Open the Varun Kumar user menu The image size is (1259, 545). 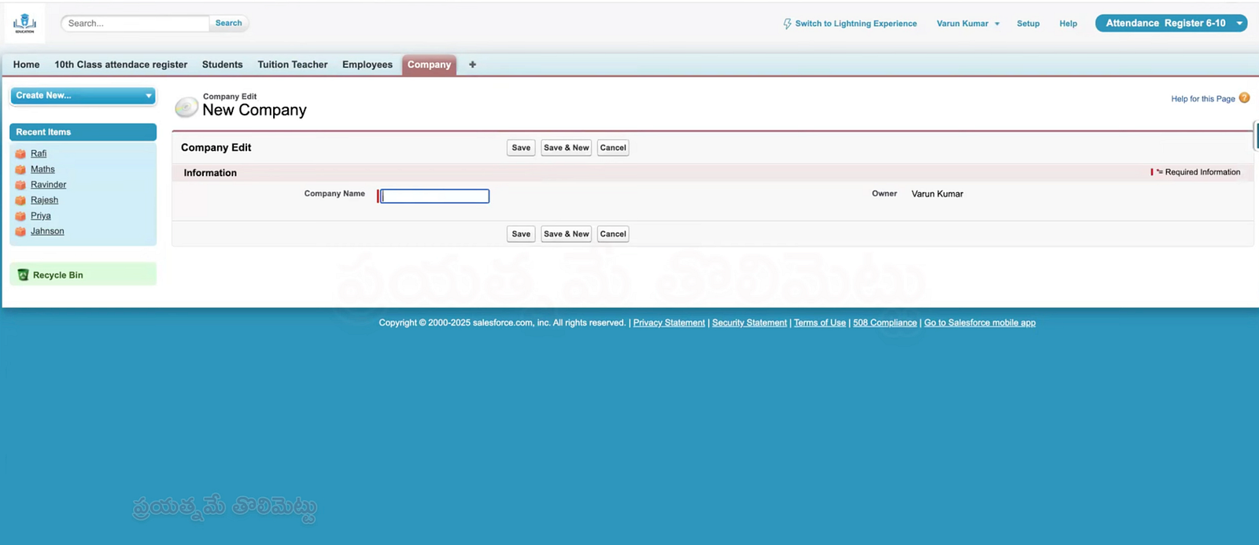click(967, 24)
